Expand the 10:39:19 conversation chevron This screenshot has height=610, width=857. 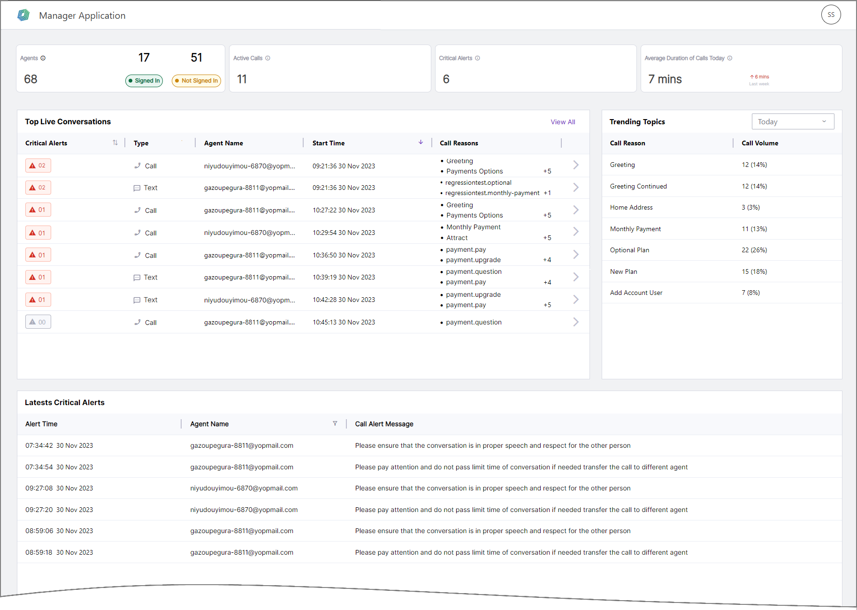click(x=576, y=277)
